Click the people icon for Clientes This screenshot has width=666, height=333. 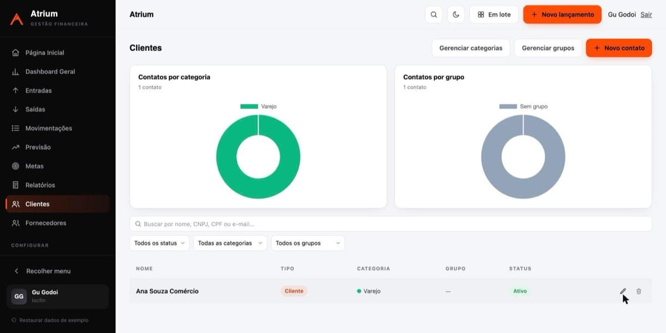point(16,204)
